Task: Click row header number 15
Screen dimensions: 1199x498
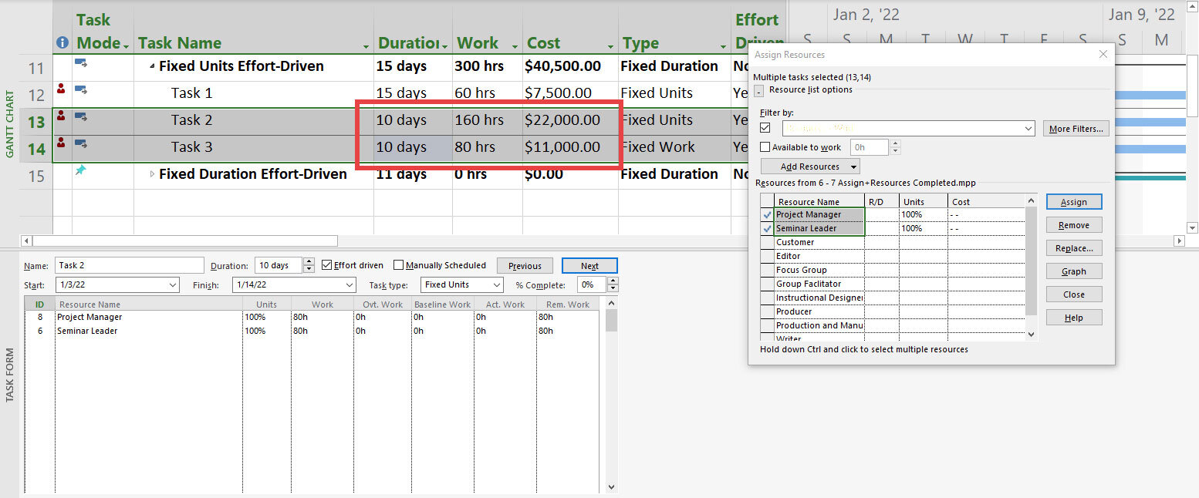Action: tap(36, 176)
